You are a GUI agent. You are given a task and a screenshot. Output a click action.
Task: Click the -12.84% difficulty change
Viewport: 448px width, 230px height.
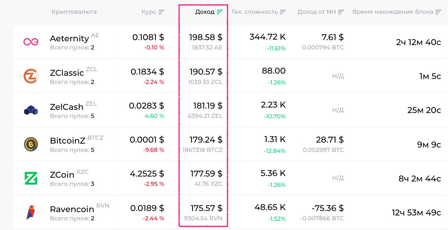pos(275,151)
